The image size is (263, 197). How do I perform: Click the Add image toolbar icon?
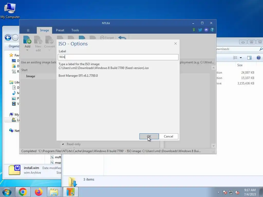[x=27, y=40]
